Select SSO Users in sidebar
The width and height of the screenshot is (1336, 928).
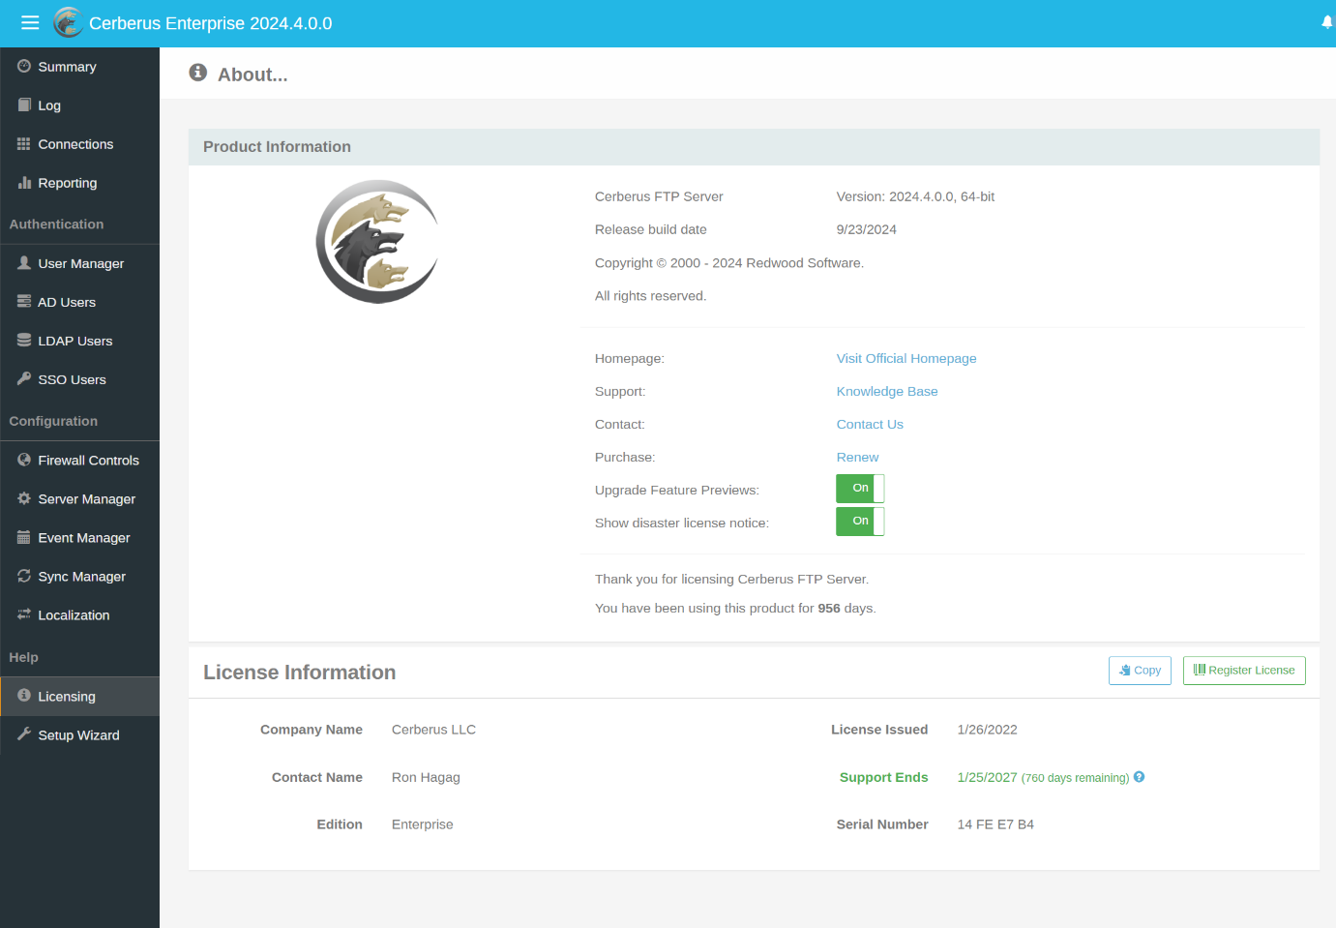pos(79,379)
